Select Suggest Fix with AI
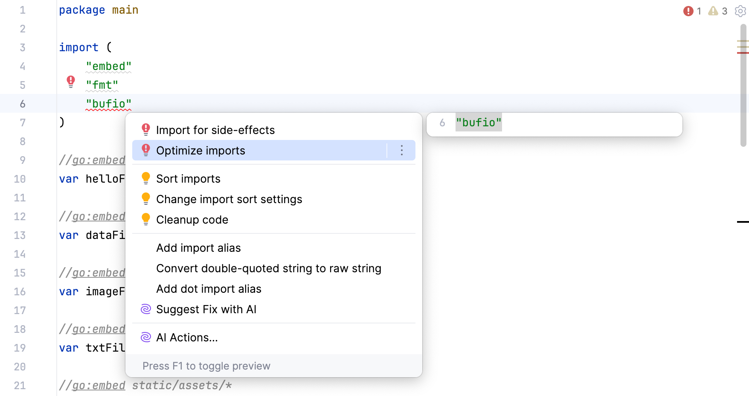The width and height of the screenshot is (749, 396). (x=206, y=309)
